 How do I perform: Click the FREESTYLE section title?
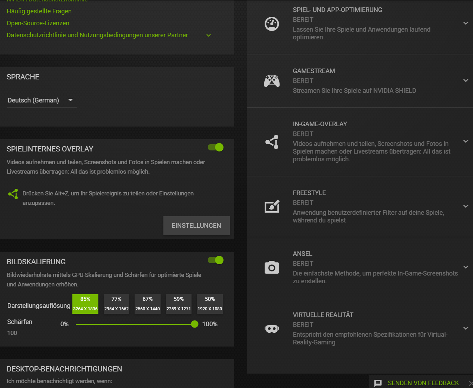[x=309, y=193]
